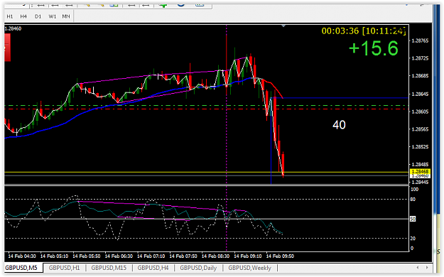Click the 1.28445 price axis label
The width and height of the screenshot is (444, 277).
pyautogui.click(x=420, y=182)
